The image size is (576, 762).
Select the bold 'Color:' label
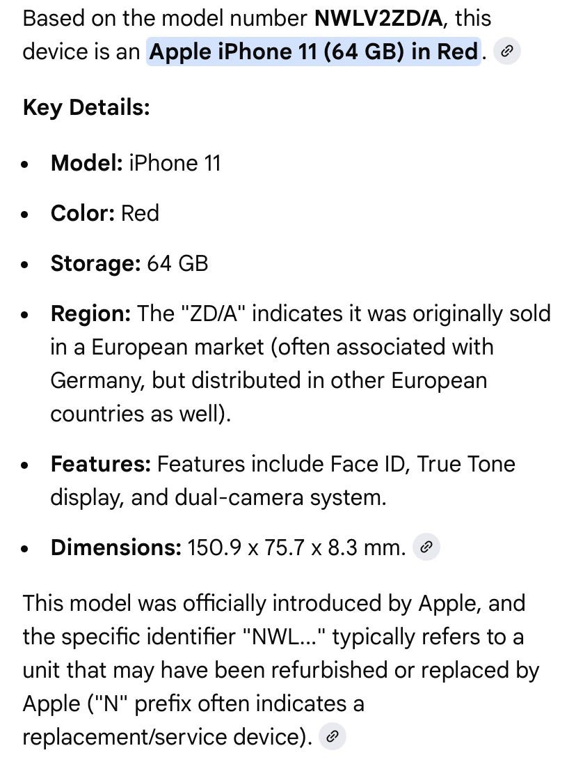83,213
